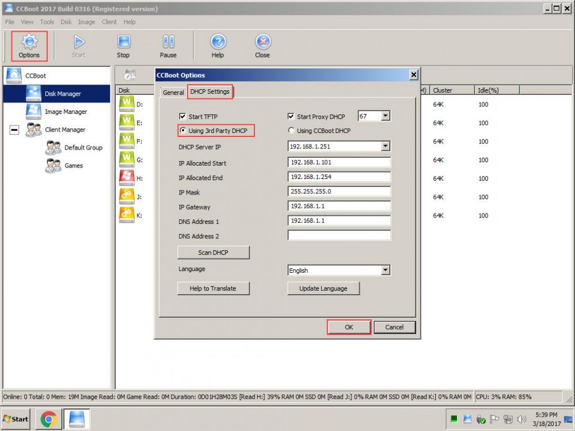Select the CCBoot root node icon

[x=14, y=75]
